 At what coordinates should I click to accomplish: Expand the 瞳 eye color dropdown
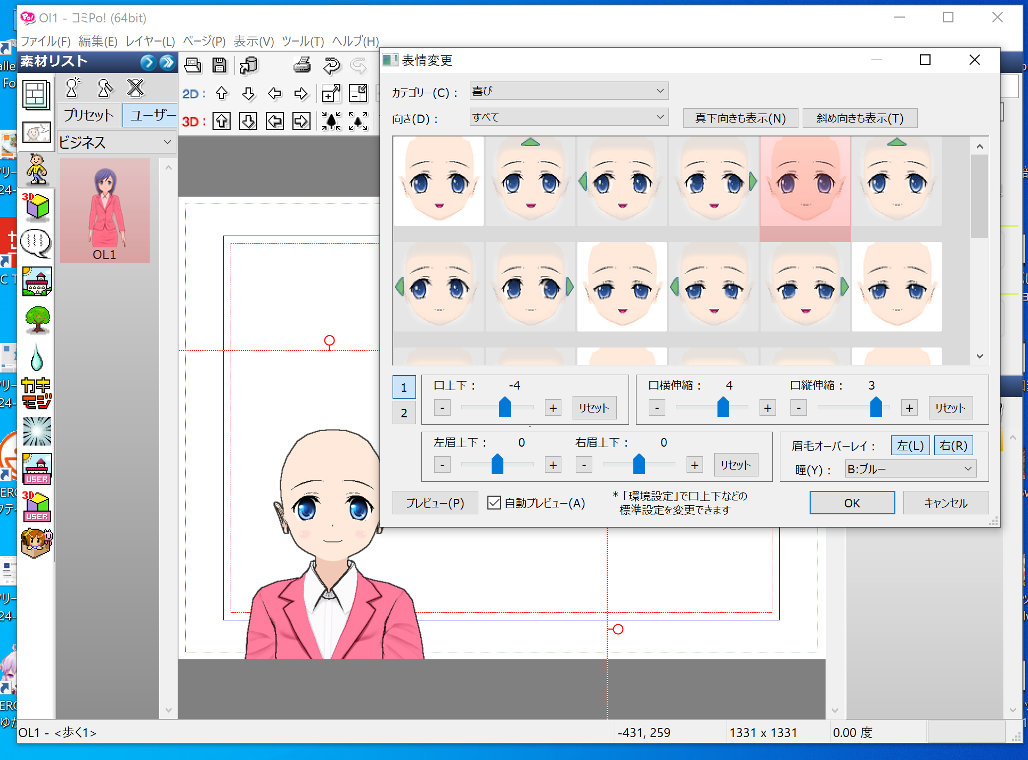910,469
